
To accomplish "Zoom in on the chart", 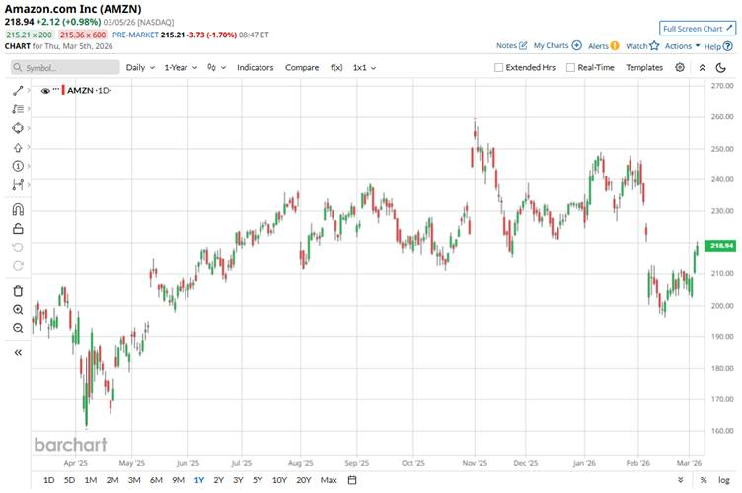I will pyautogui.click(x=18, y=310).
